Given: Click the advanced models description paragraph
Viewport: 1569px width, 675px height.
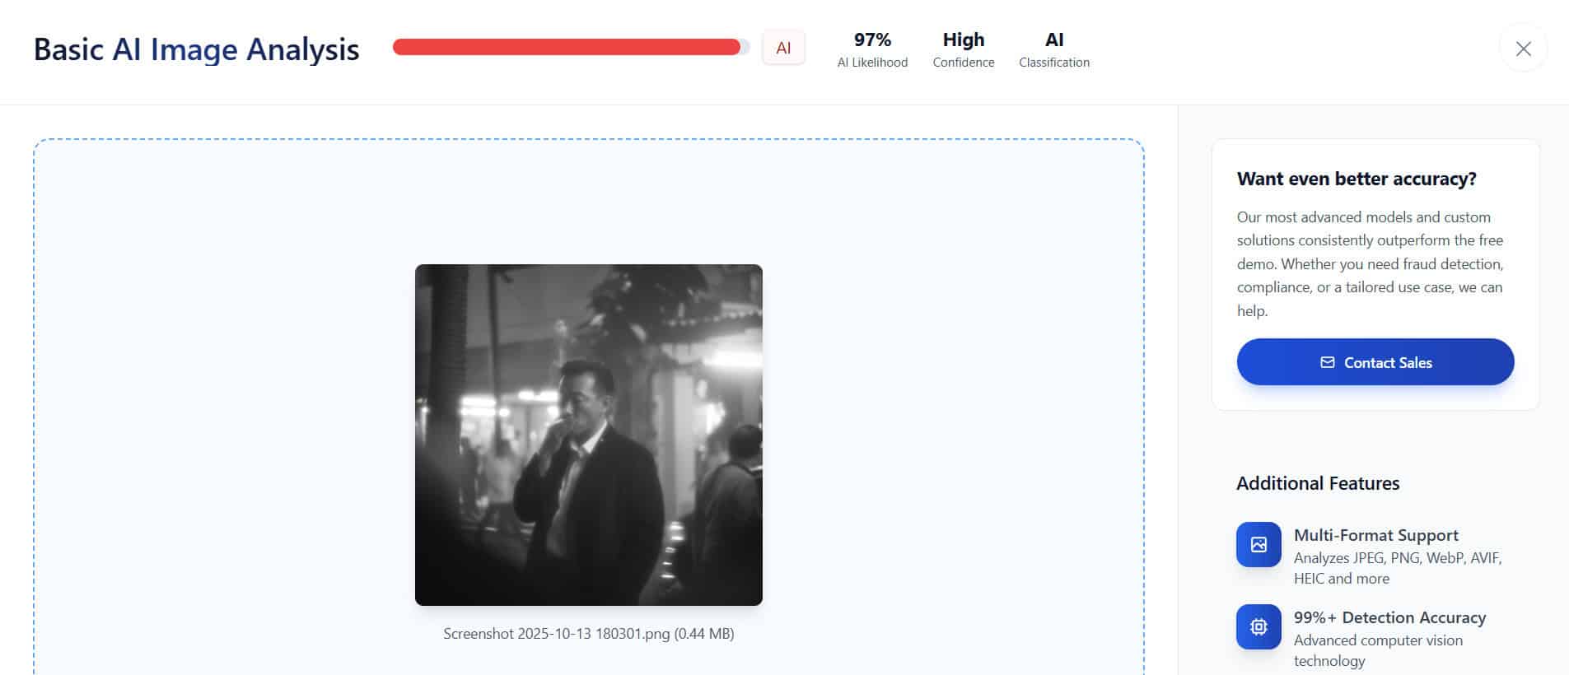Looking at the screenshot, I should pos(1370,263).
